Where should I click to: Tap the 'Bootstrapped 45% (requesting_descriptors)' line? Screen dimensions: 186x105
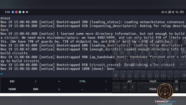[x=93, y=26]
